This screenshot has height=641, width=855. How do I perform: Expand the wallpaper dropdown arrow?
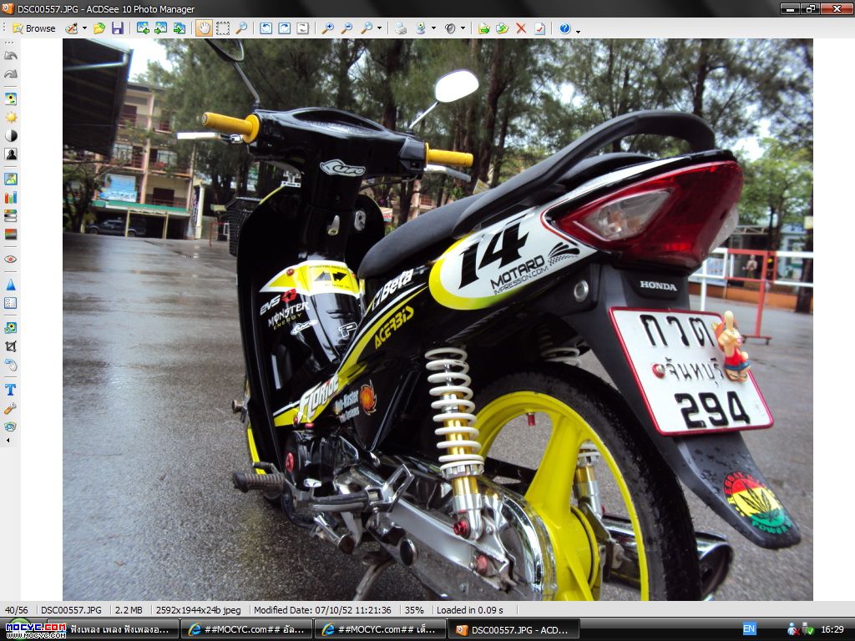(434, 28)
